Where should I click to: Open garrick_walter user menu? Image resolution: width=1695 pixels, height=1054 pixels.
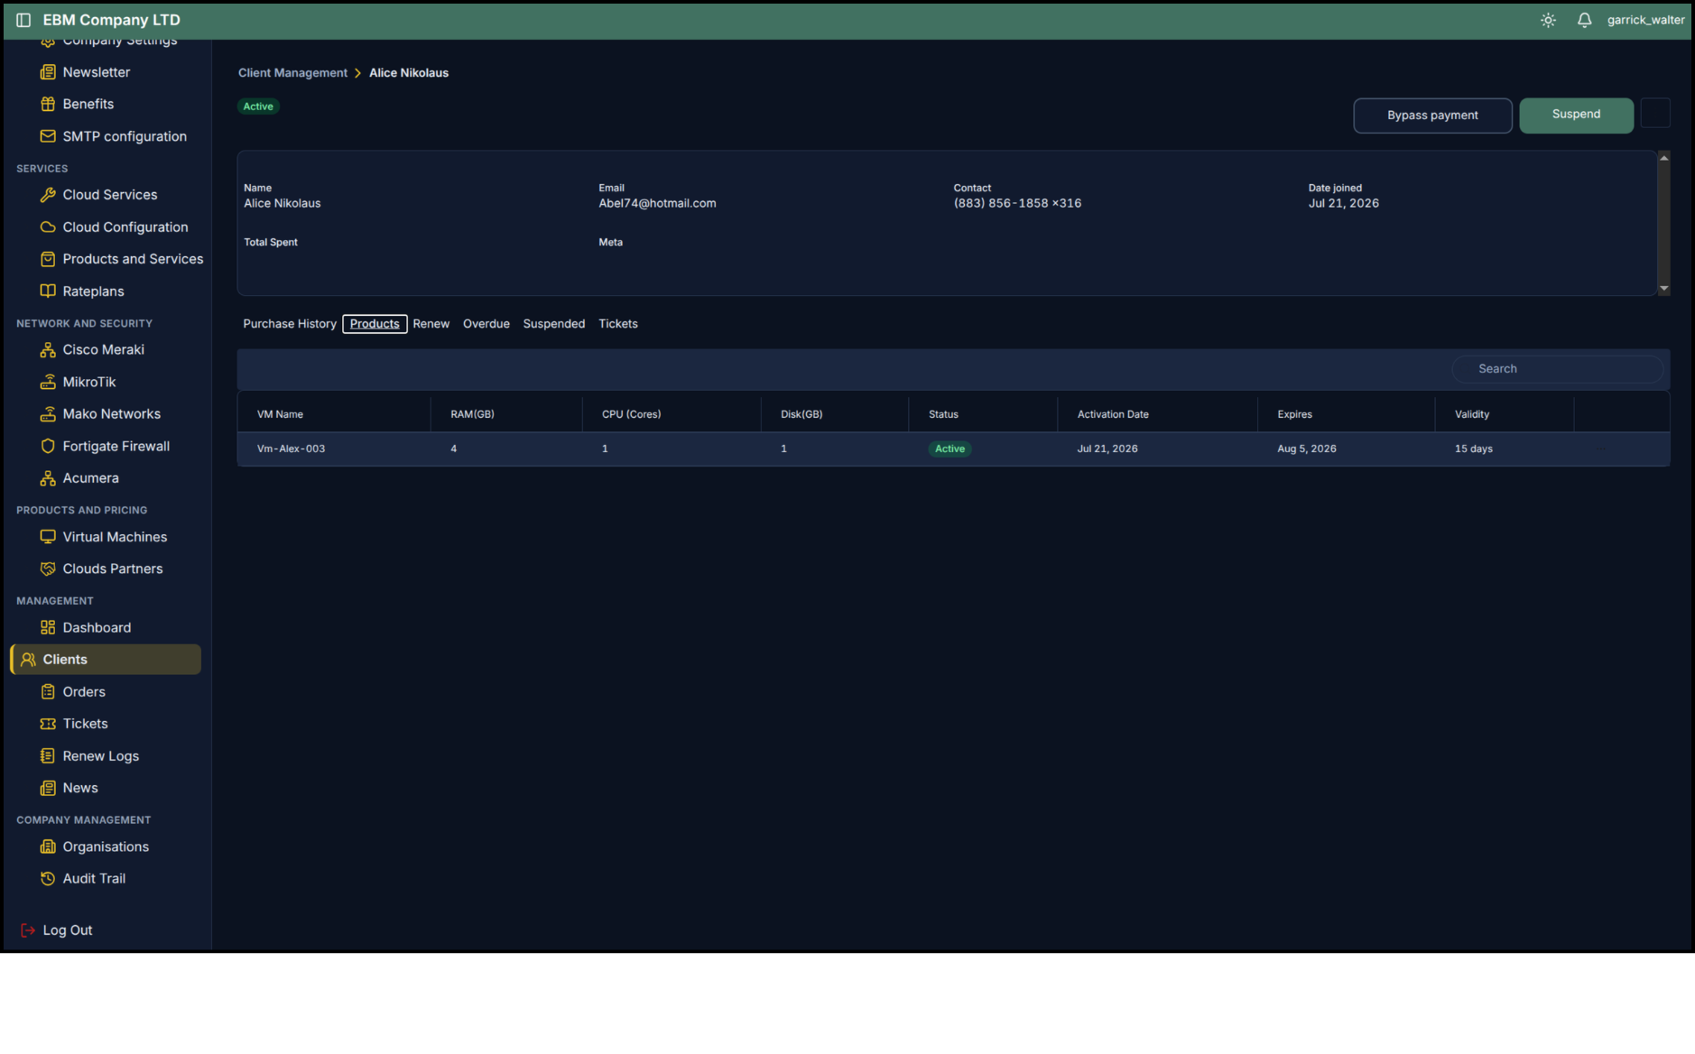pos(1645,20)
